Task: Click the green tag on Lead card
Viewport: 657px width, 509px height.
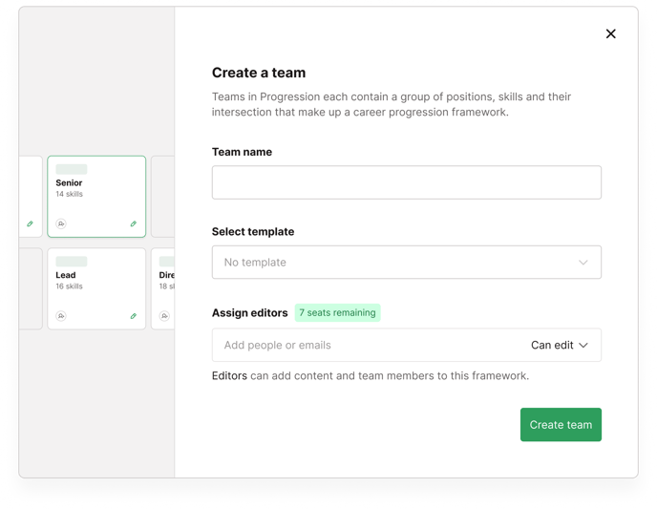Action: 72,262
